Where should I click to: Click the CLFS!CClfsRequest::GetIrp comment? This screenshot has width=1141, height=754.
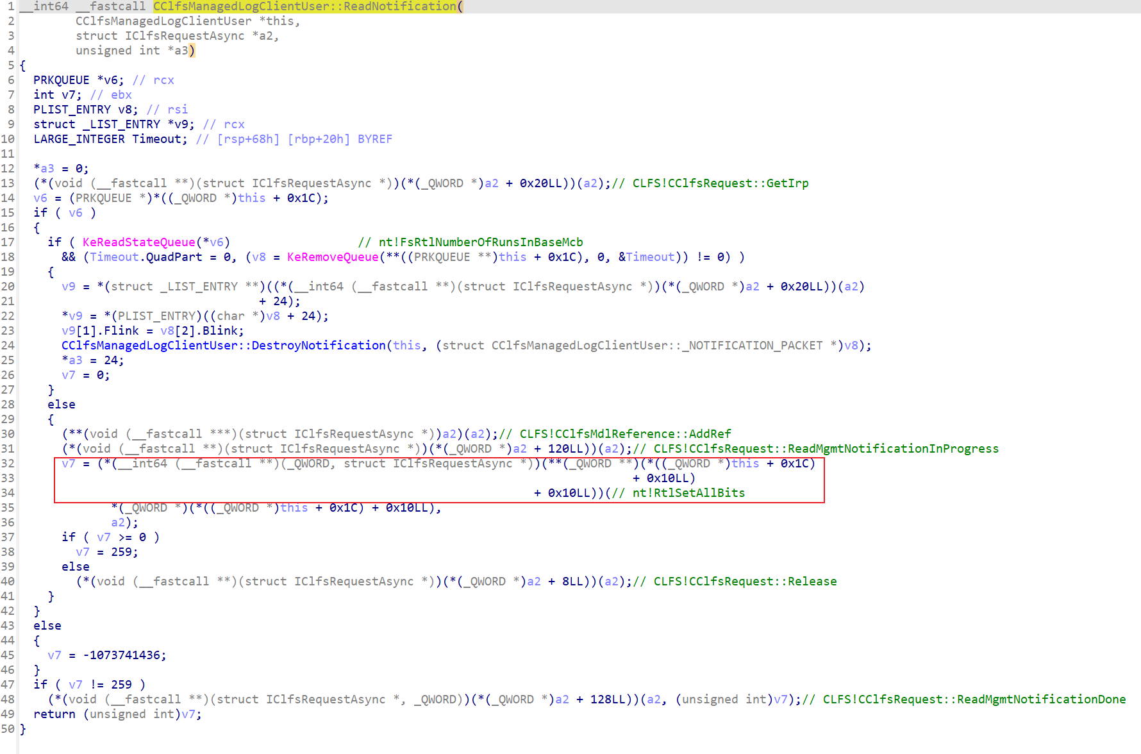[720, 183]
